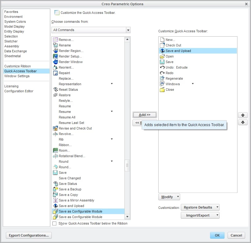
Task: Click the Revolve command icon
Action: point(55,134)
